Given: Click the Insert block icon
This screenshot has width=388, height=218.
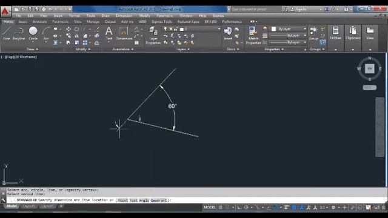Looking at the screenshot, I should 228,33.
